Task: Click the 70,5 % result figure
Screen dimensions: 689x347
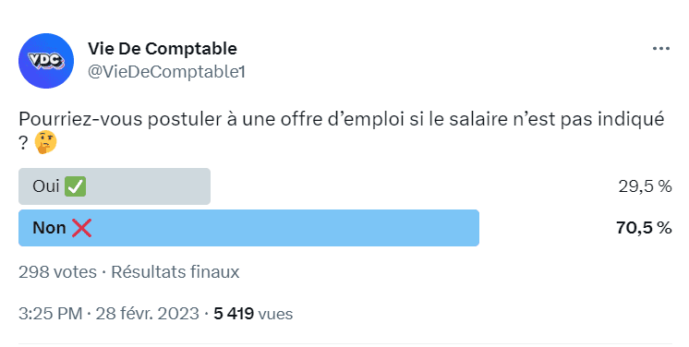Action: pos(644,228)
